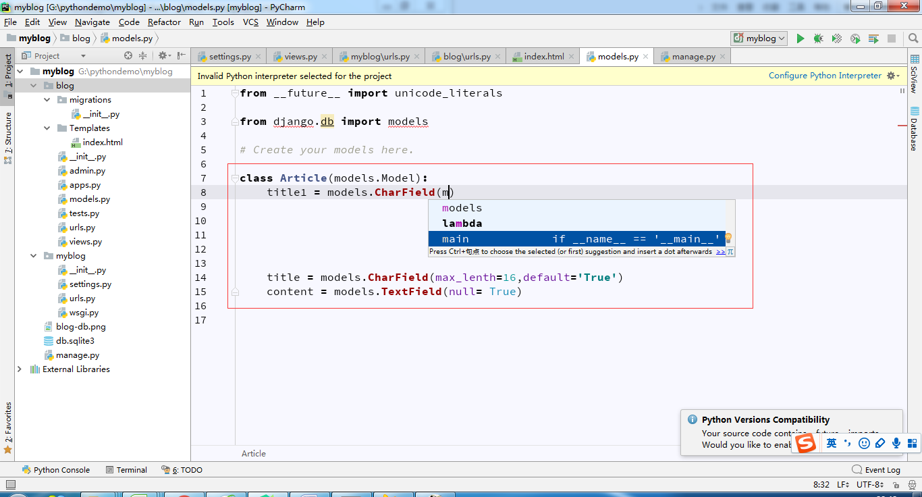922x497 pixels.
Task: Open Sogou toolbox grid icon
Action: click(x=912, y=443)
